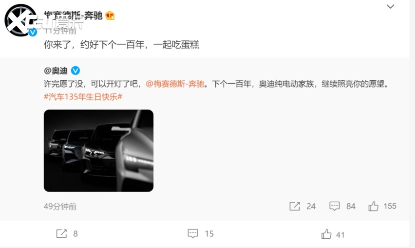Open the @奥迪 account link
The width and height of the screenshot is (415, 248).
(x=56, y=71)
